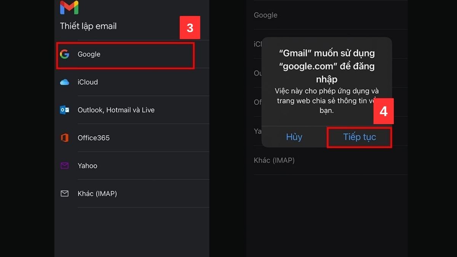Confirm sign-in with Tiếp tục
The width and height of the screenshot is (457, 257).
point(360,137)
